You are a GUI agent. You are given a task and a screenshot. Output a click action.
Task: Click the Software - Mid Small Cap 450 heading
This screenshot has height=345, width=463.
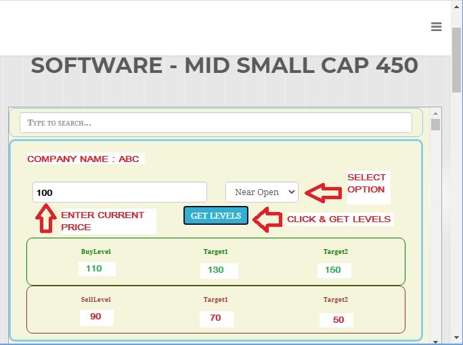pos(224,65)
